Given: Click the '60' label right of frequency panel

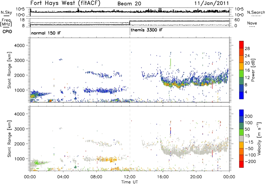Looking at the screenshot, I should 237,20.
